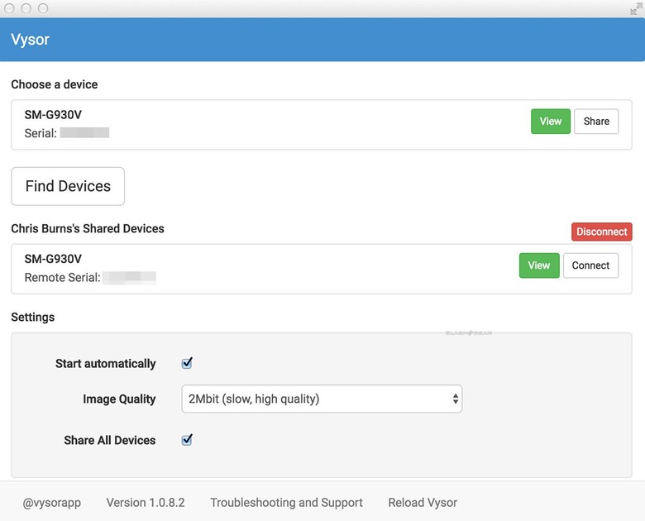Click the 'Start automatically' label
Viewport: 645px width, 521px height.
click(106, 363)
